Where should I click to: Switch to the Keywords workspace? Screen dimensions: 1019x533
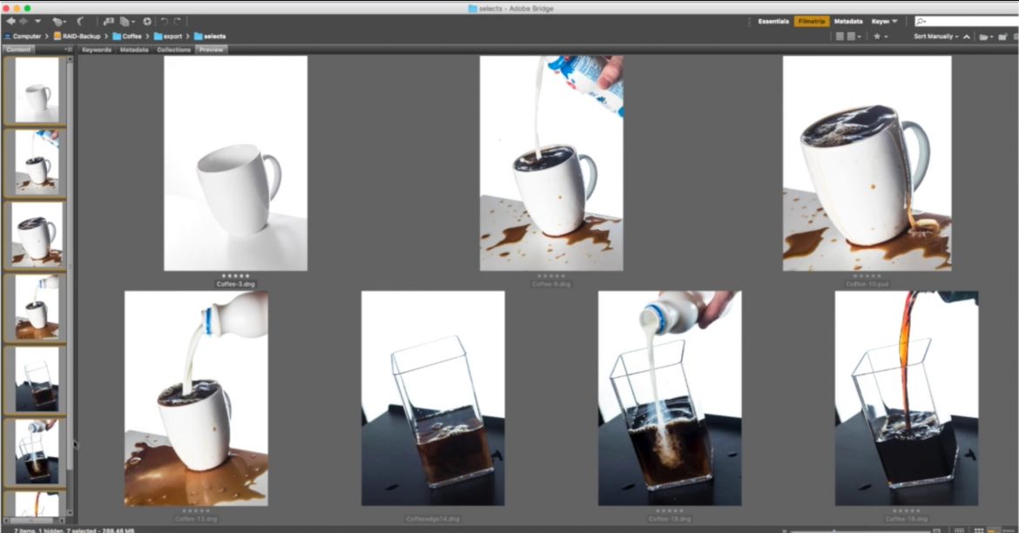pyautogui.click(x=880, y=22)
